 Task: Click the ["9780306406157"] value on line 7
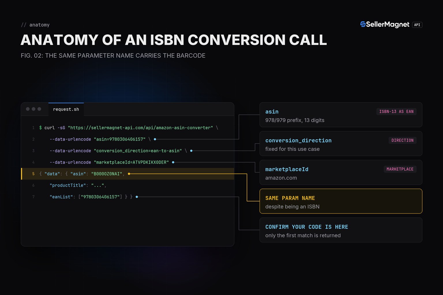pos(100,197)
